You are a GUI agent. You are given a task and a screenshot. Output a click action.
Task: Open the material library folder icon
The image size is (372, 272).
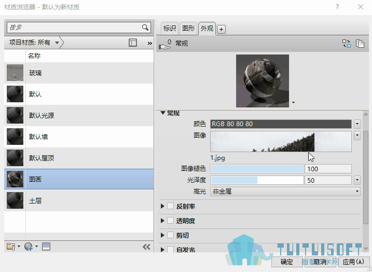point(11,247)
